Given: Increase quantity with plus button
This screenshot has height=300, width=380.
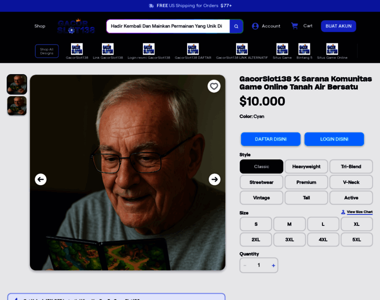Looking at the screenshot, I should pyautogui.click(x=273, y=265).
